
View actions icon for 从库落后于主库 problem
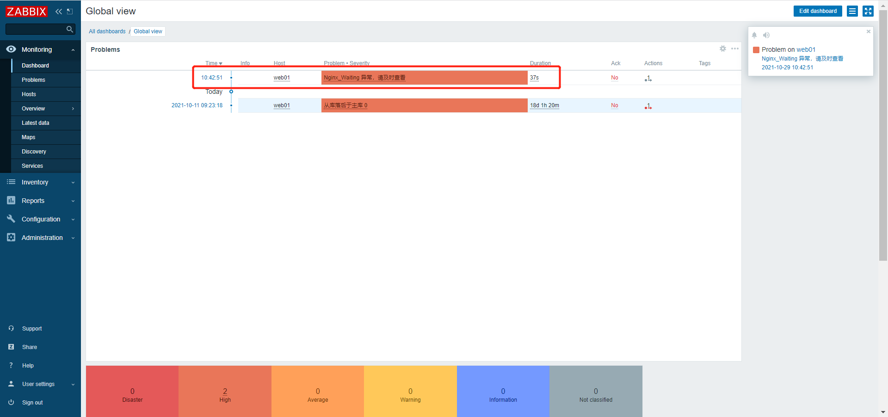pos(648,106)
